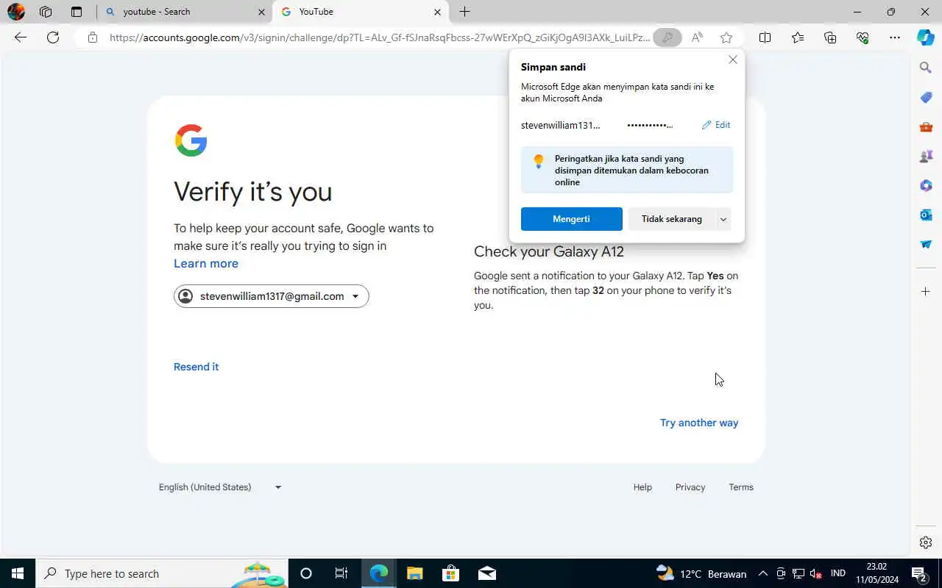Open sidebar Tools briefcase icon
Image resolution: width=942 pixels, height=588 pixels.
coord(926,127)
